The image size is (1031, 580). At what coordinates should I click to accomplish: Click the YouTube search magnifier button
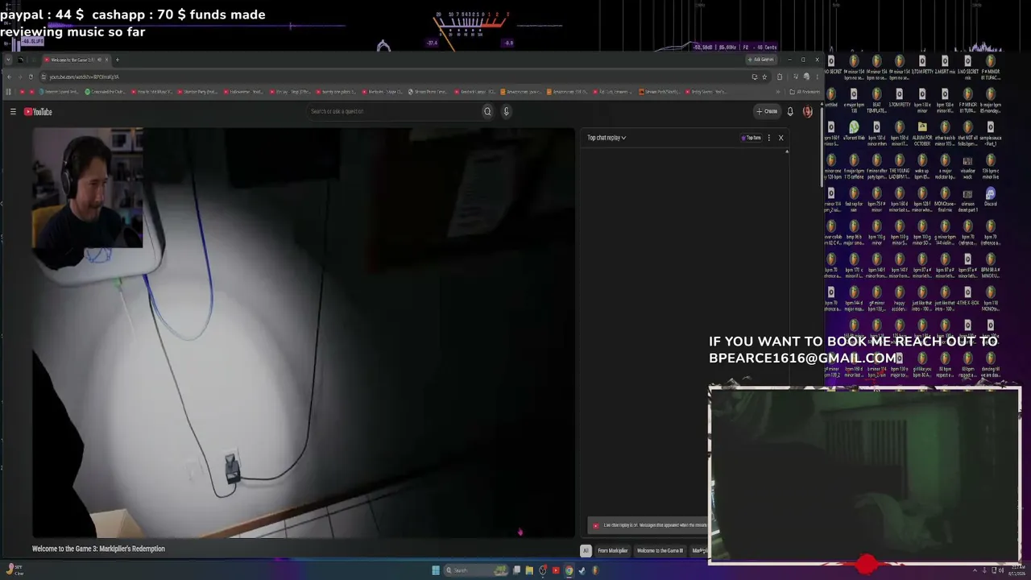pos(487,111)
